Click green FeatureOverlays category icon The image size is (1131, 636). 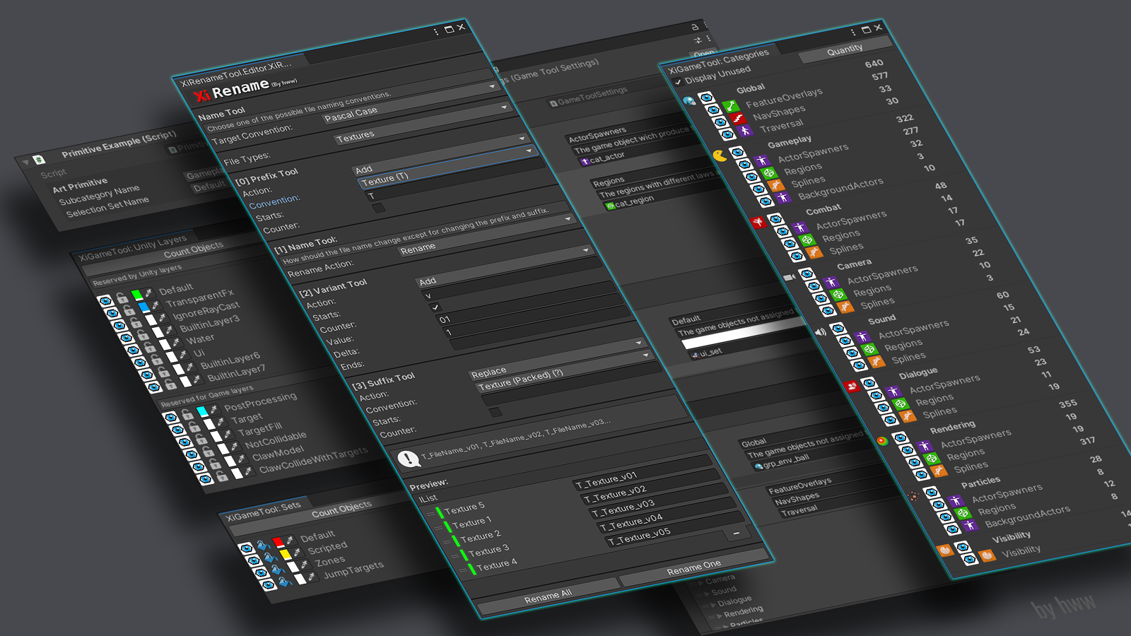click(x=730, y=106)
